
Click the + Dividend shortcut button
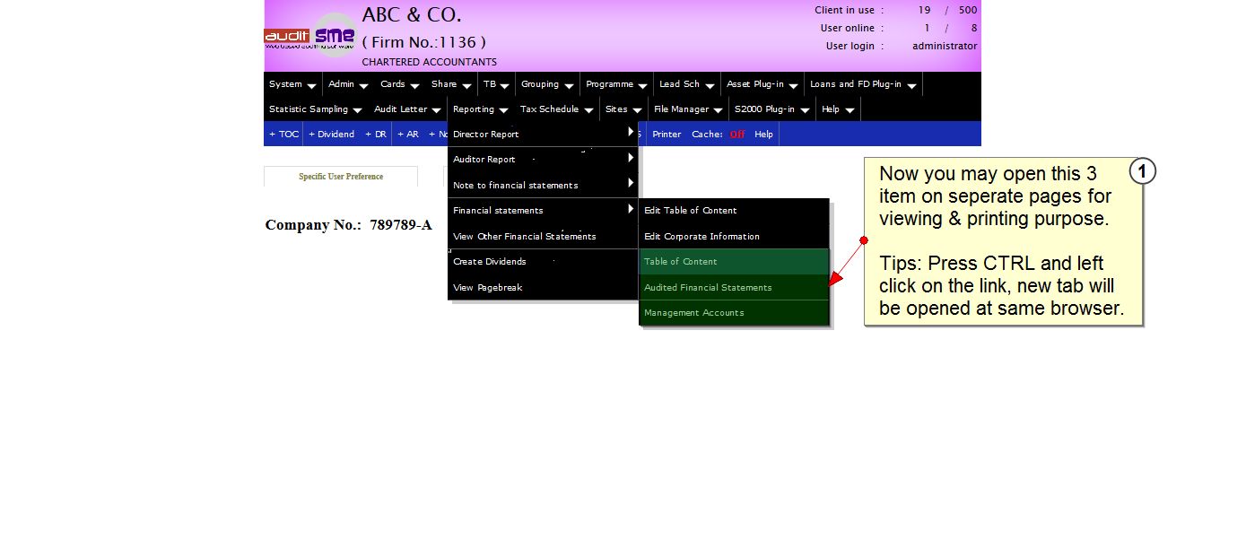pos(331,135)
